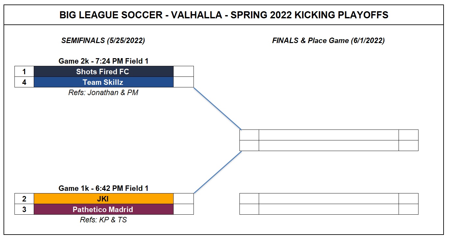
Task: Click the Shots Fired FC team cell
Action: coord(104,71)
